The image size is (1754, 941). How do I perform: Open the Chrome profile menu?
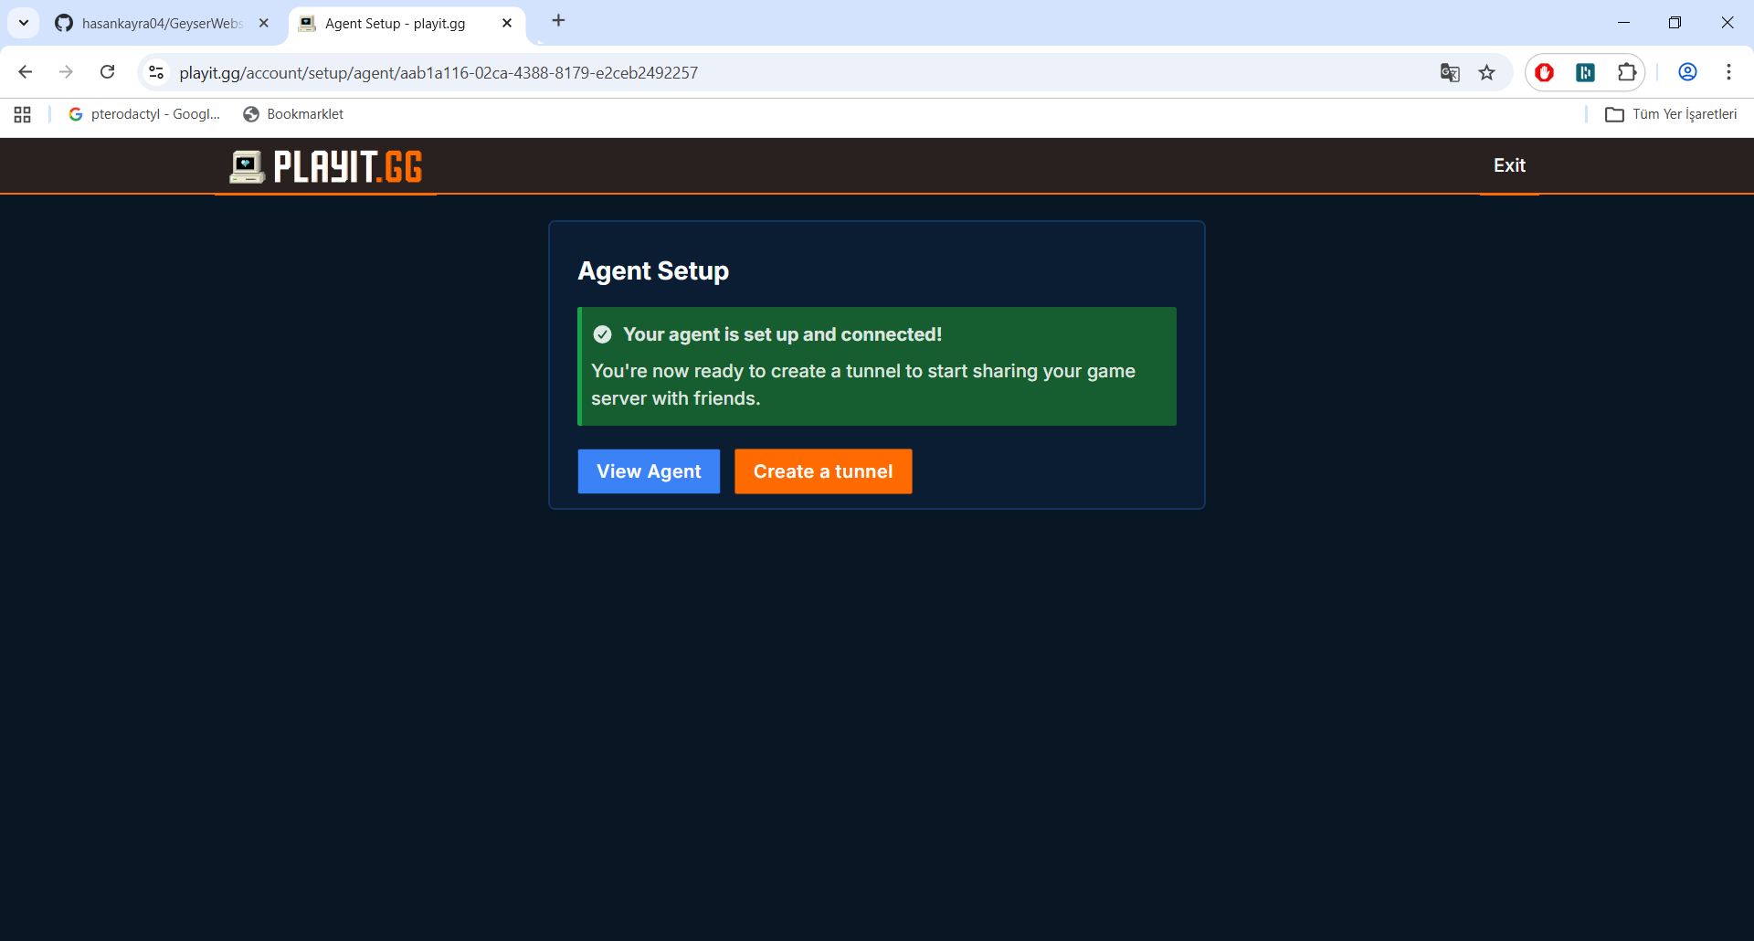[x=1687, y=72]
